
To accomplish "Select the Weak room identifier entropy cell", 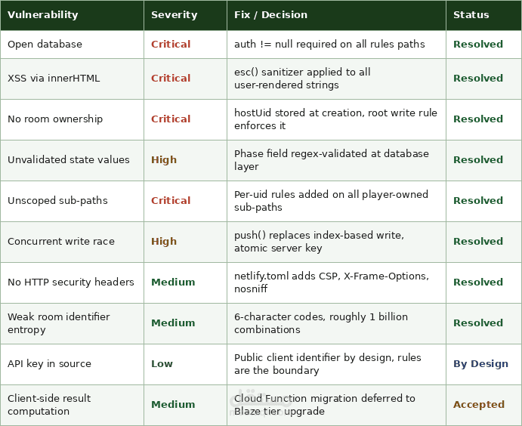I will point(59,323).
